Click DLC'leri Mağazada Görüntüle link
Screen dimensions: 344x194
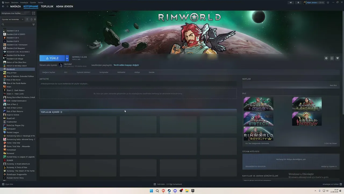point(257,143)
